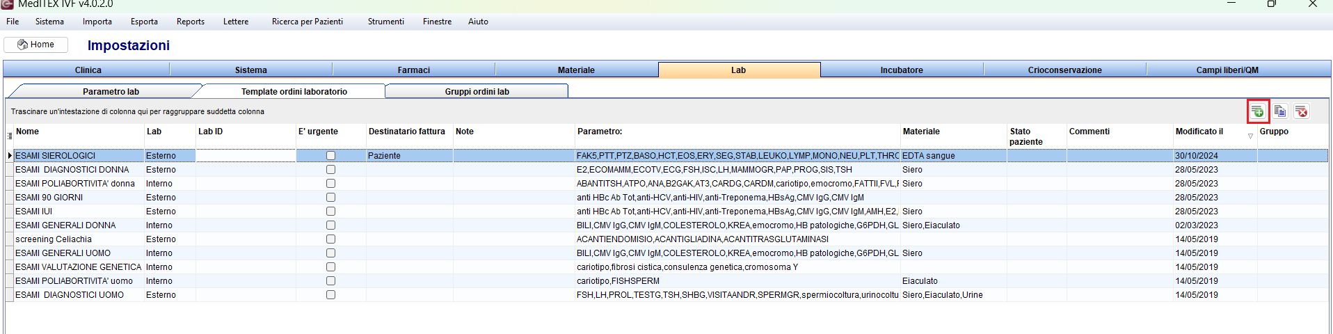Switch to the Clinica settings tab

click(88, 70)
